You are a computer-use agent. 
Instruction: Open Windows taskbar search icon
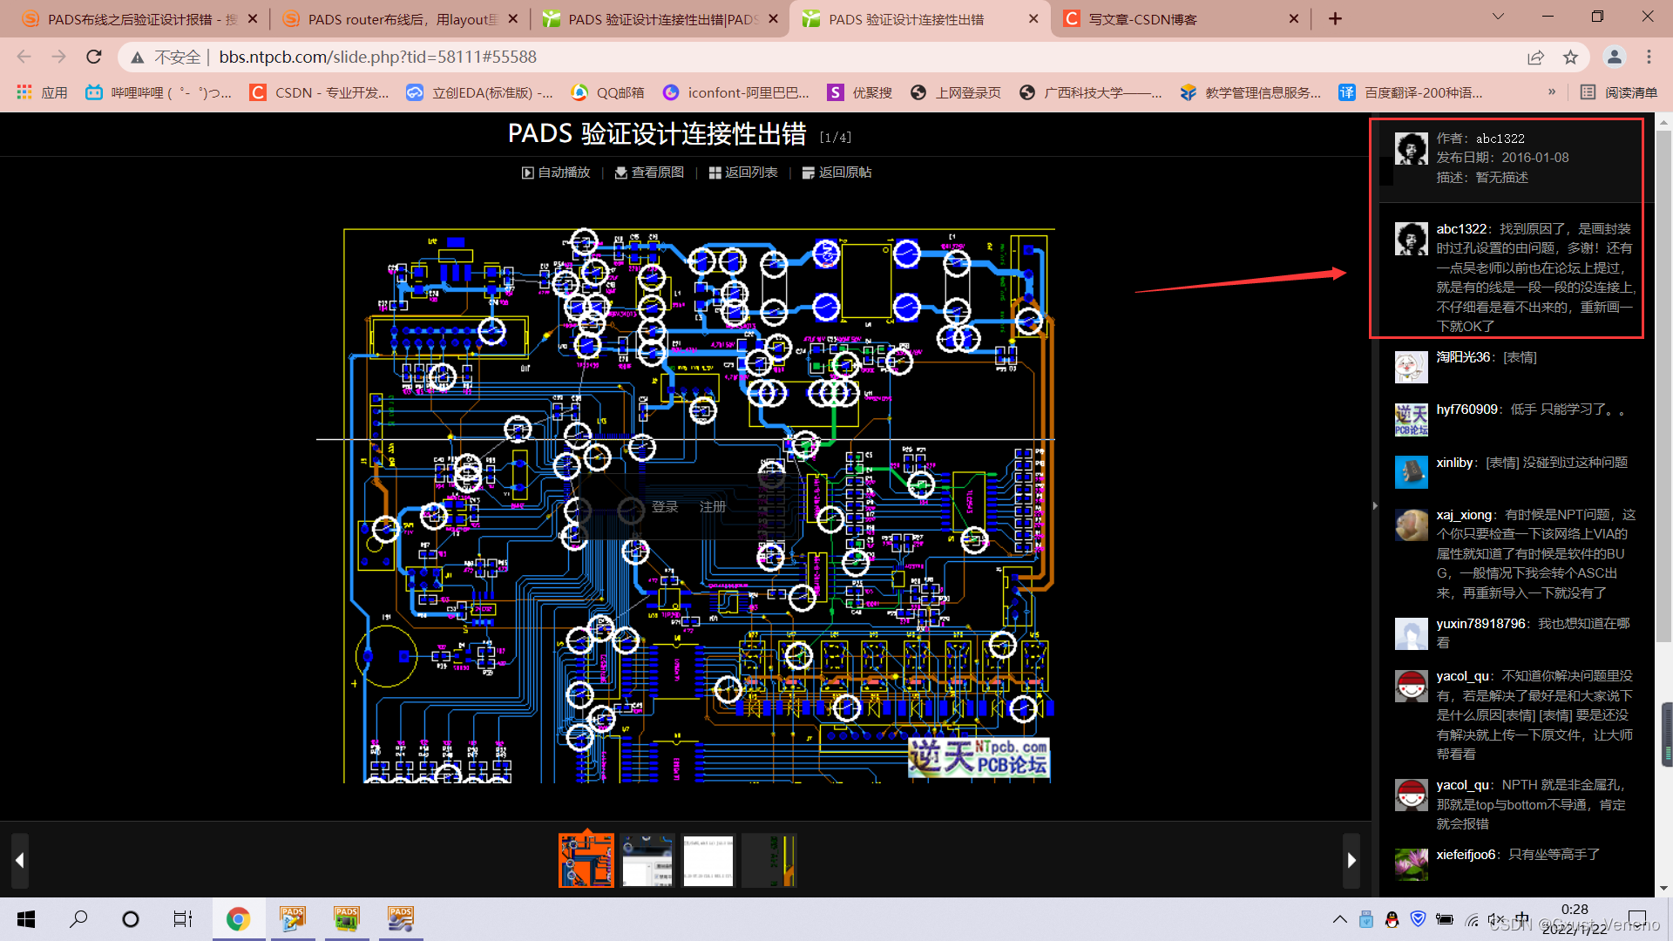point(78,918)
